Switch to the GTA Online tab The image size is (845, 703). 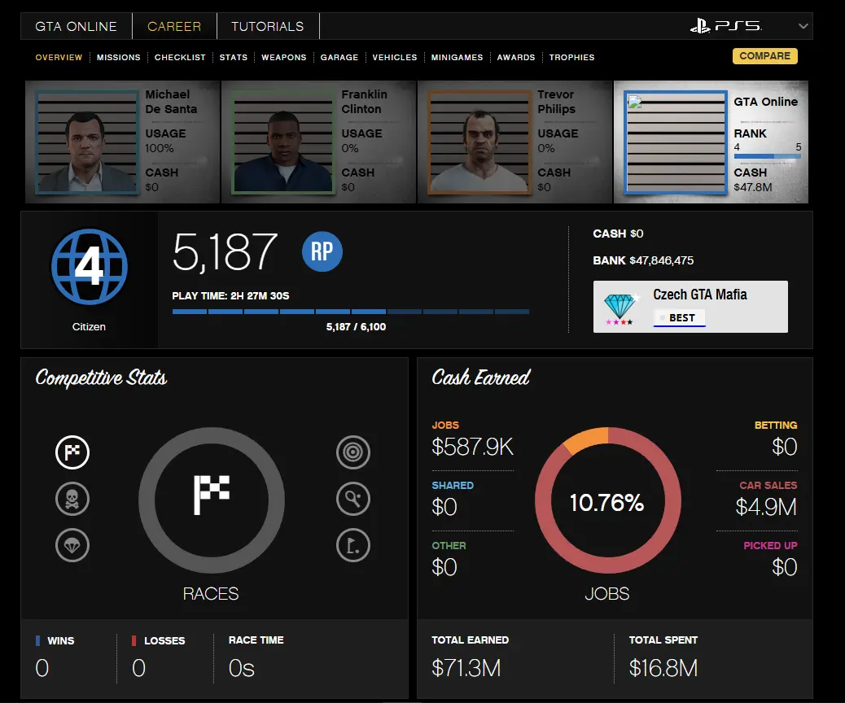point(76,26)
